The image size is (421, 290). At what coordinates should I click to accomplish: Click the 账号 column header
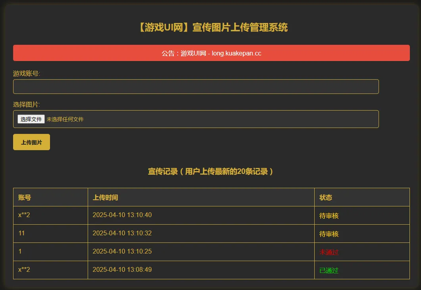coord(25,197)
